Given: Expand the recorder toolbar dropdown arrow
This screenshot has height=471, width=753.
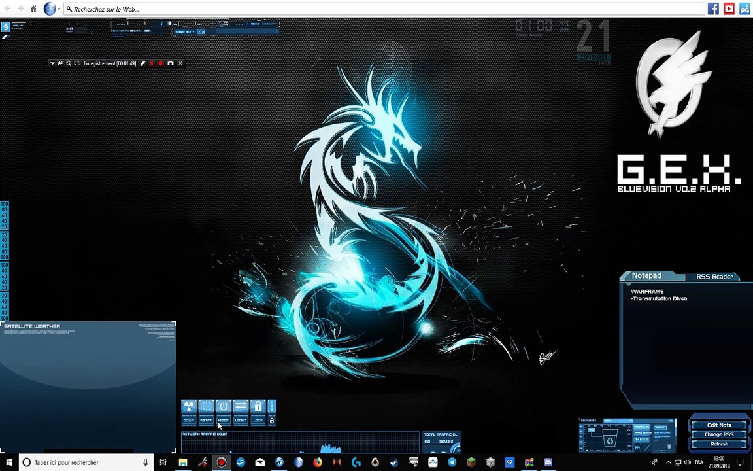Looking at the screenshot, I should point(52,63).
